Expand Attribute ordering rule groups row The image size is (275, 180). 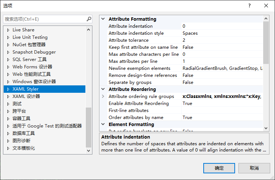click(103, 96)
